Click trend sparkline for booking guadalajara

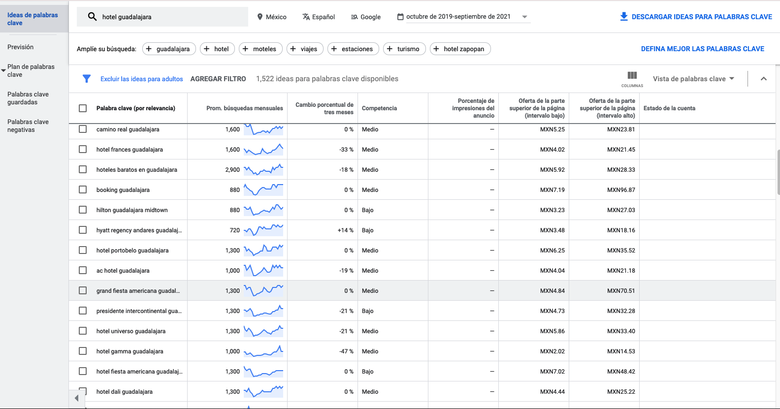point(263,189)
